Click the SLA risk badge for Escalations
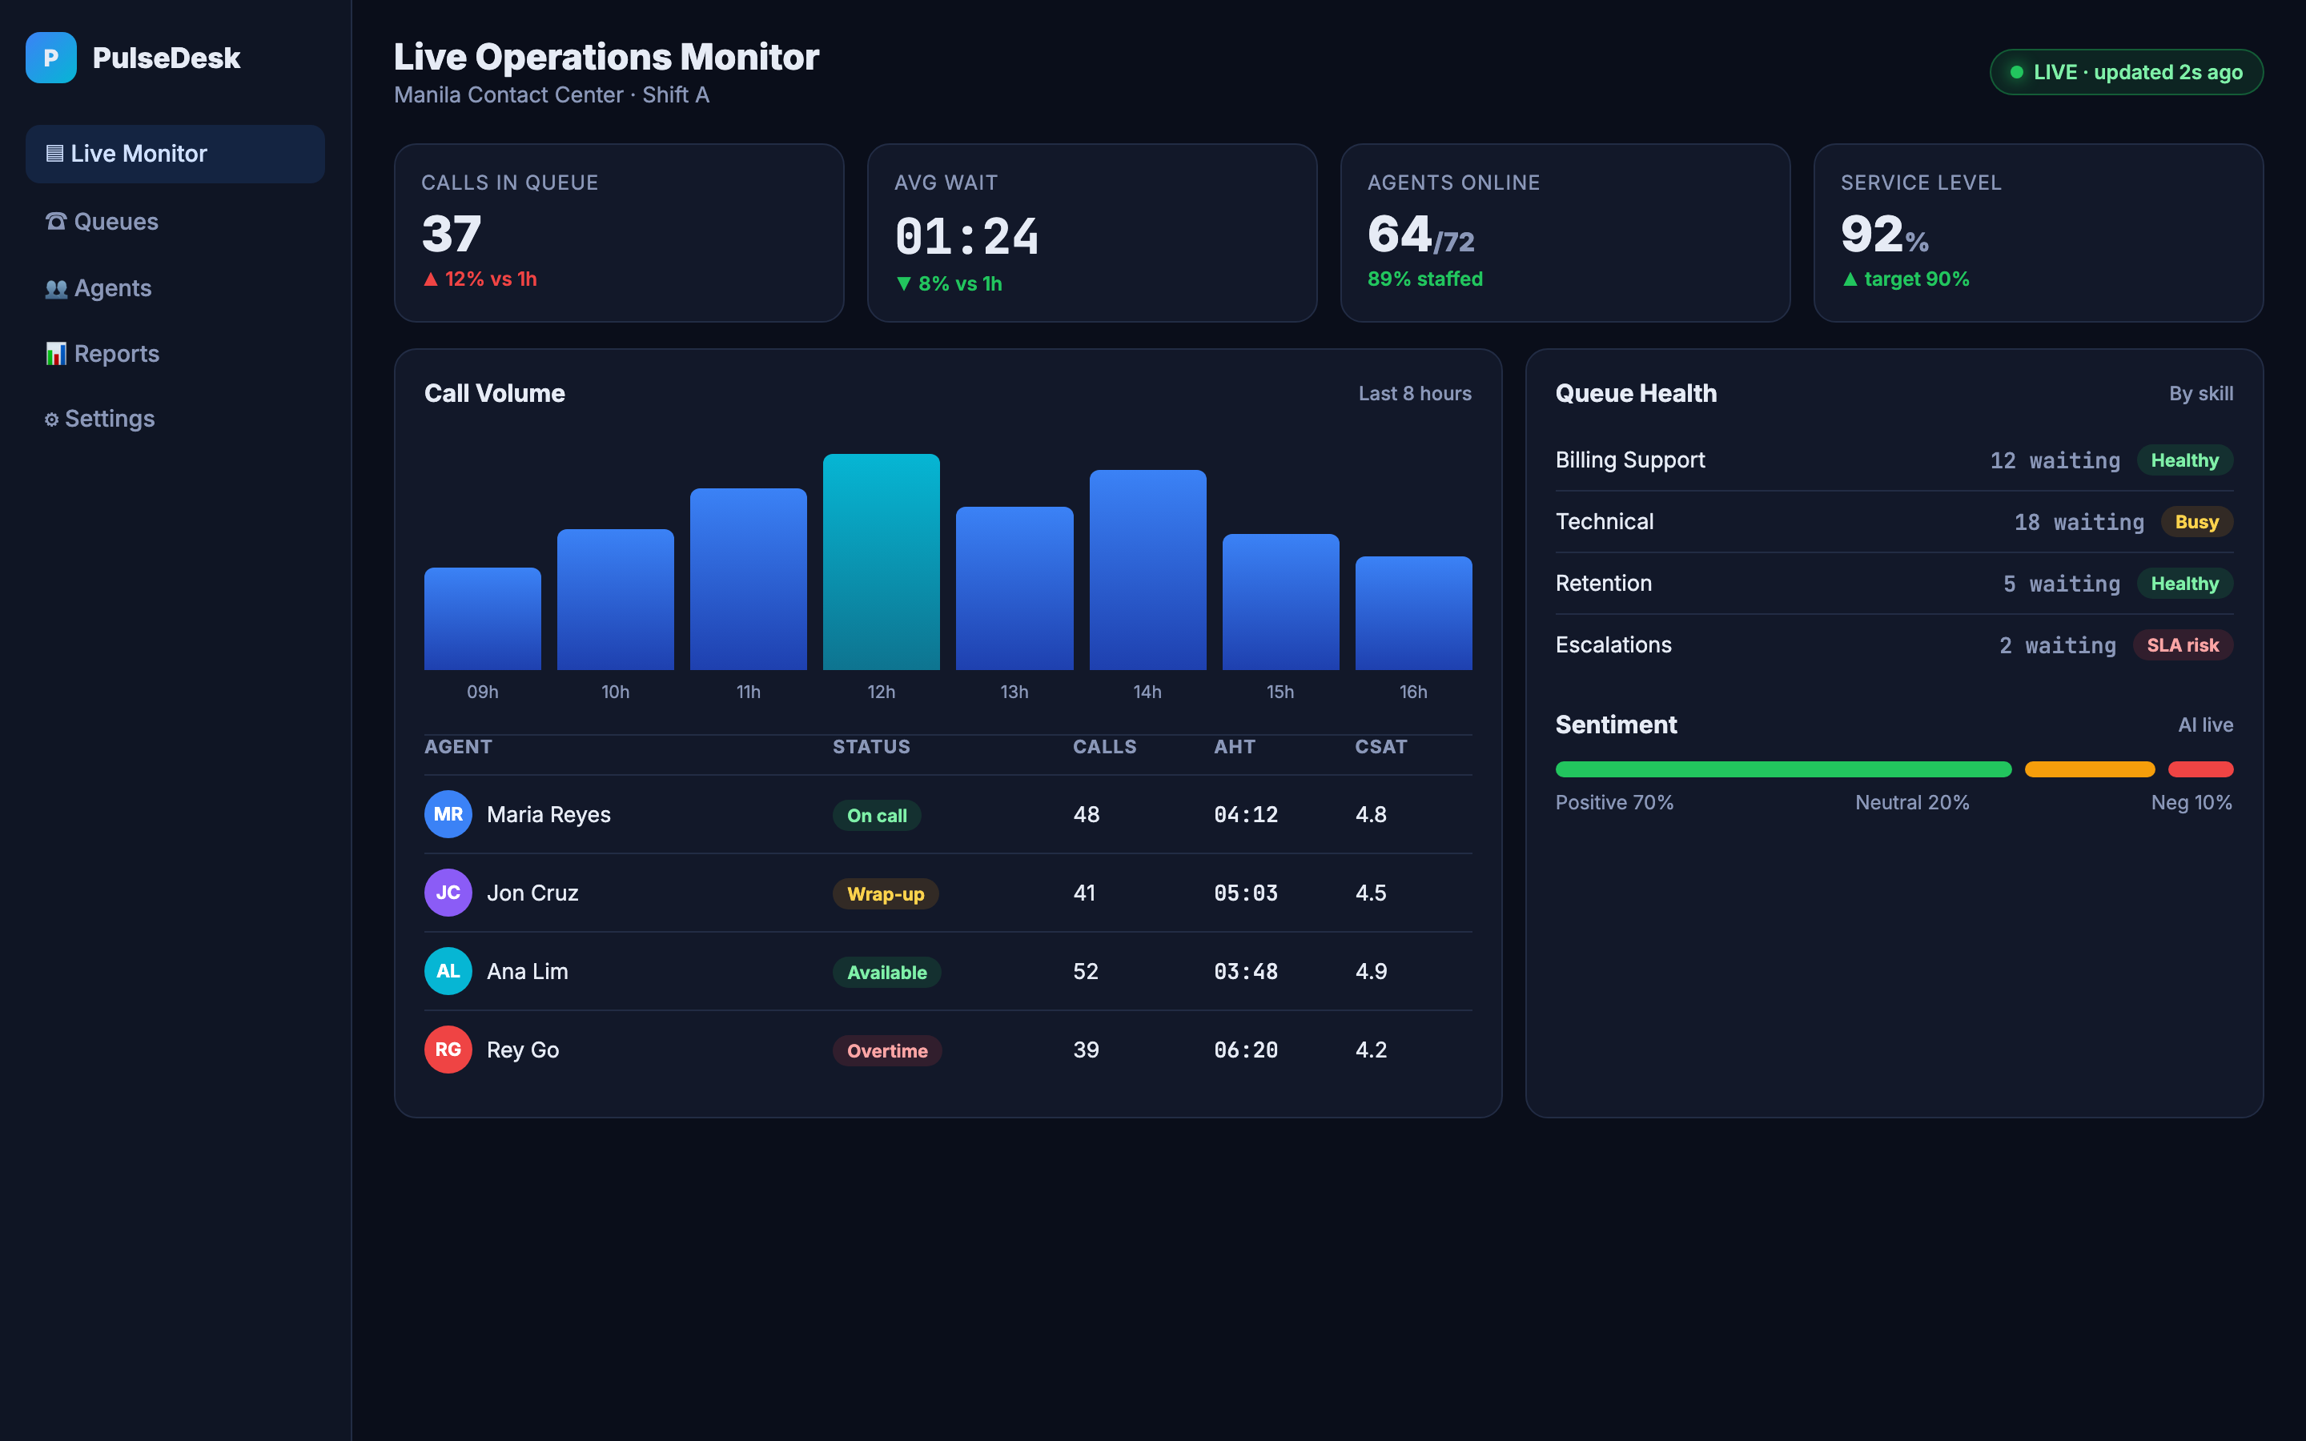This screenshot has width=2306, height=1441. coord(2182,645)
